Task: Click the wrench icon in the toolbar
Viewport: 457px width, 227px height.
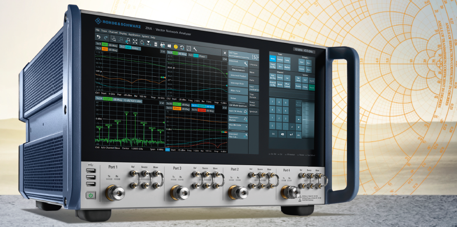Action: 195,49
